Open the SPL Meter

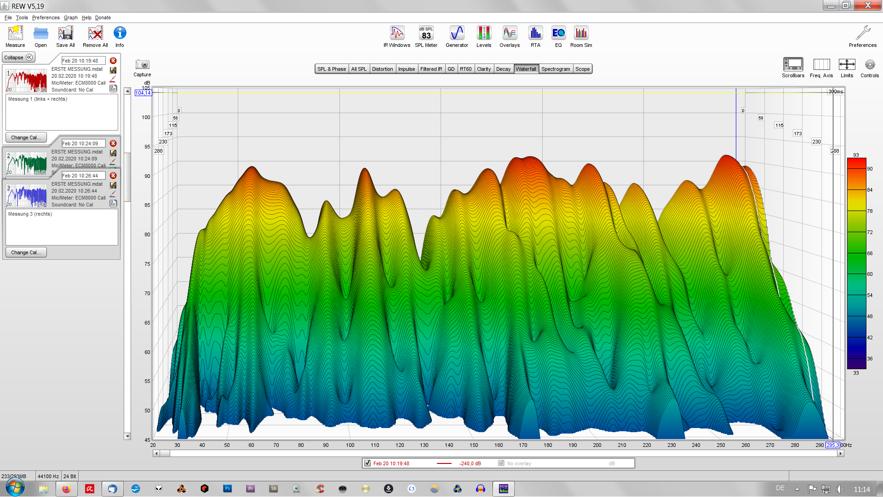[426, 34]
